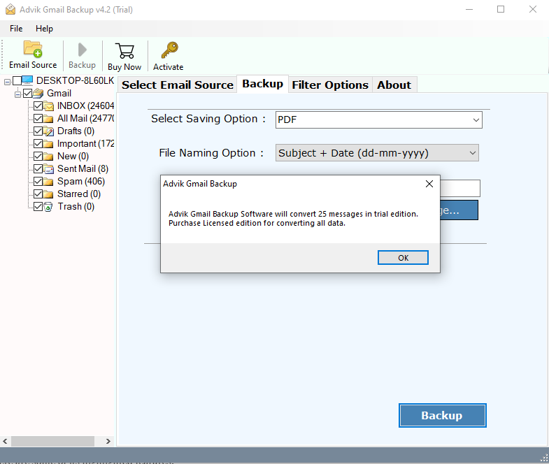Screen dimensions: 549x464
Task: Select the Starred (0) tree label
Action: pos(79,194)
